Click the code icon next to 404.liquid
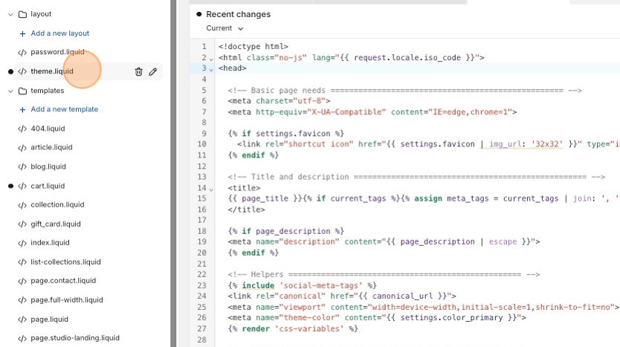Screen dimensions: 620x347 [x=22, y=129]
